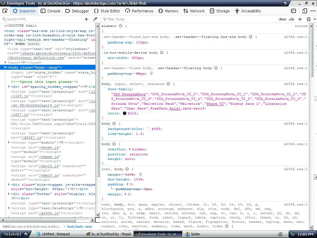Select the html breadcrumb item
This screenshot has height=238, width=317.
(x=32, y=227)
